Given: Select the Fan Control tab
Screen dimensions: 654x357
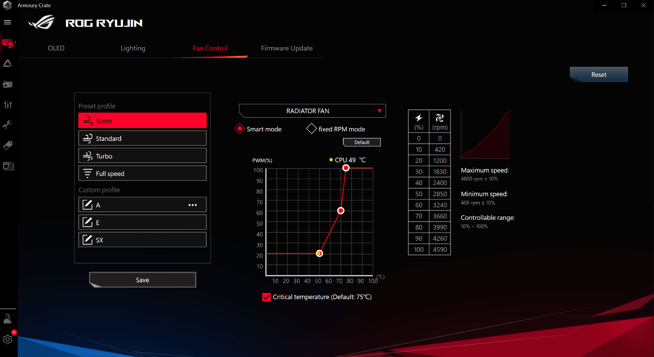Looking at the screenshot, I should click(x=210, y=48).
